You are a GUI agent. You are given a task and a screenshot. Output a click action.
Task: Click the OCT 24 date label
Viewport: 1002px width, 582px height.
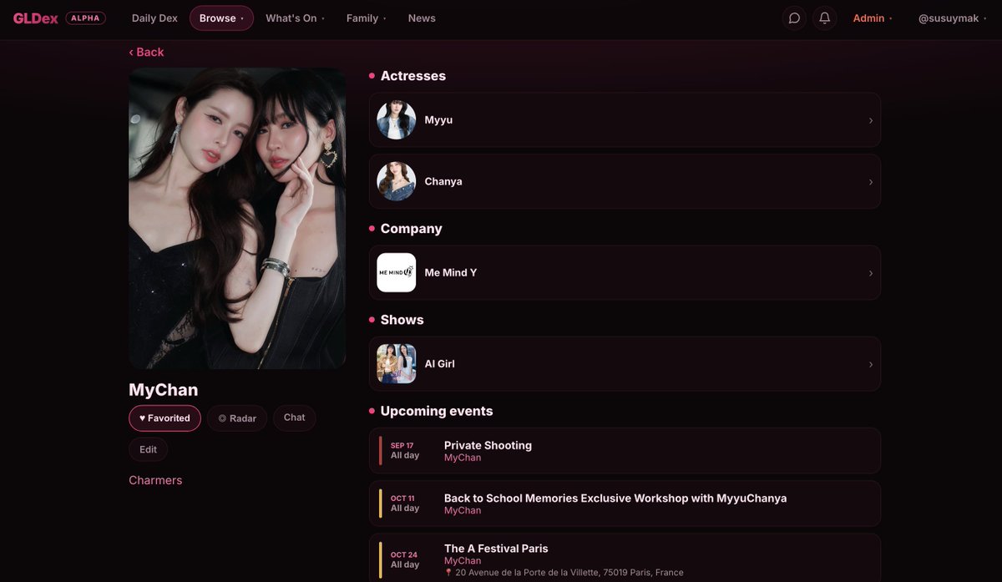coord(404,555)
